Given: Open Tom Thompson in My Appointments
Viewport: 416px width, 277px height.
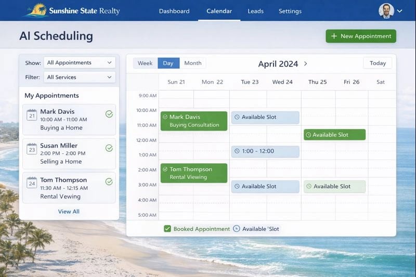Looking at the screenshot, I should 63,180.
